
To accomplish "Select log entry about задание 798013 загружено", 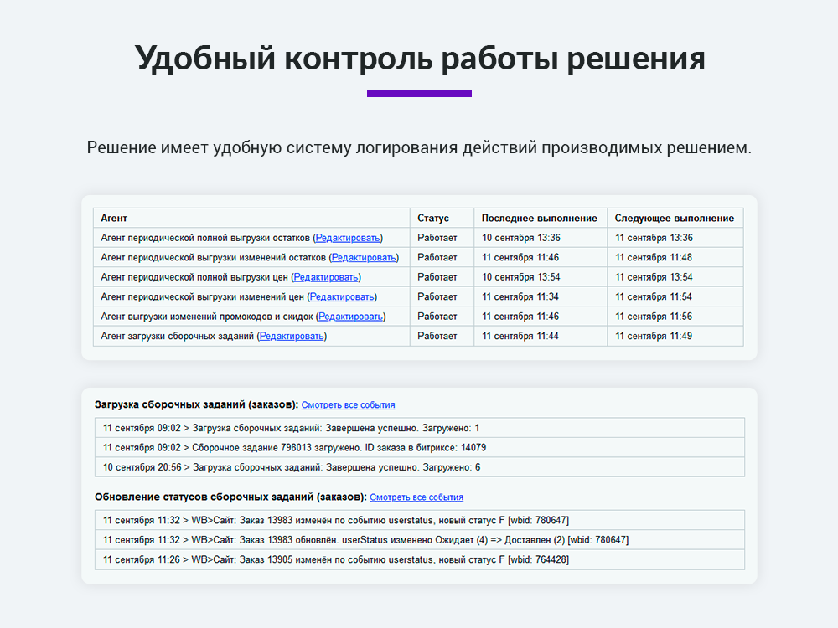I will tap(419, 447).
